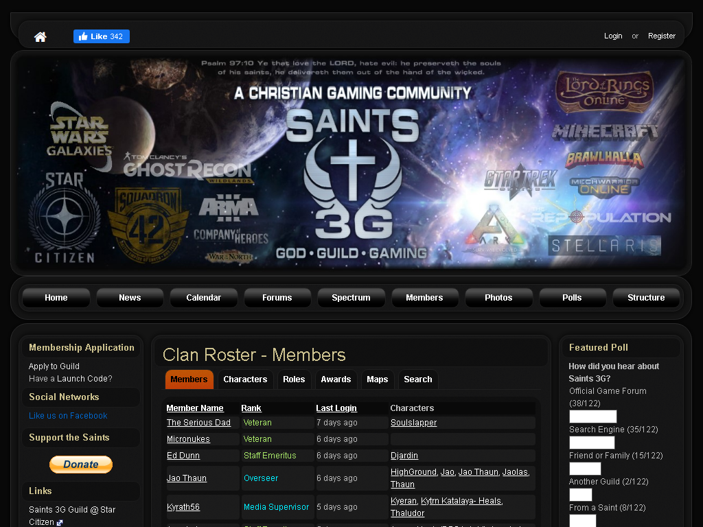
Task: Open the News navigation button
Action: [x=130, y=298]
